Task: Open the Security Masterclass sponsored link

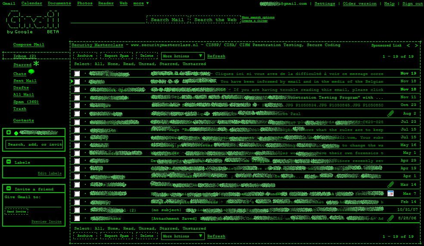Action: pyautogui.click(x=97, y=45)
